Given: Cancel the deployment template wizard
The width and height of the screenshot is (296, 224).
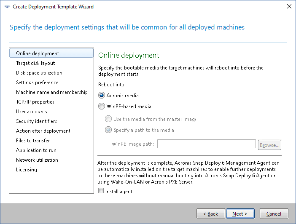Looking at the screenshot, I should 274,213.
